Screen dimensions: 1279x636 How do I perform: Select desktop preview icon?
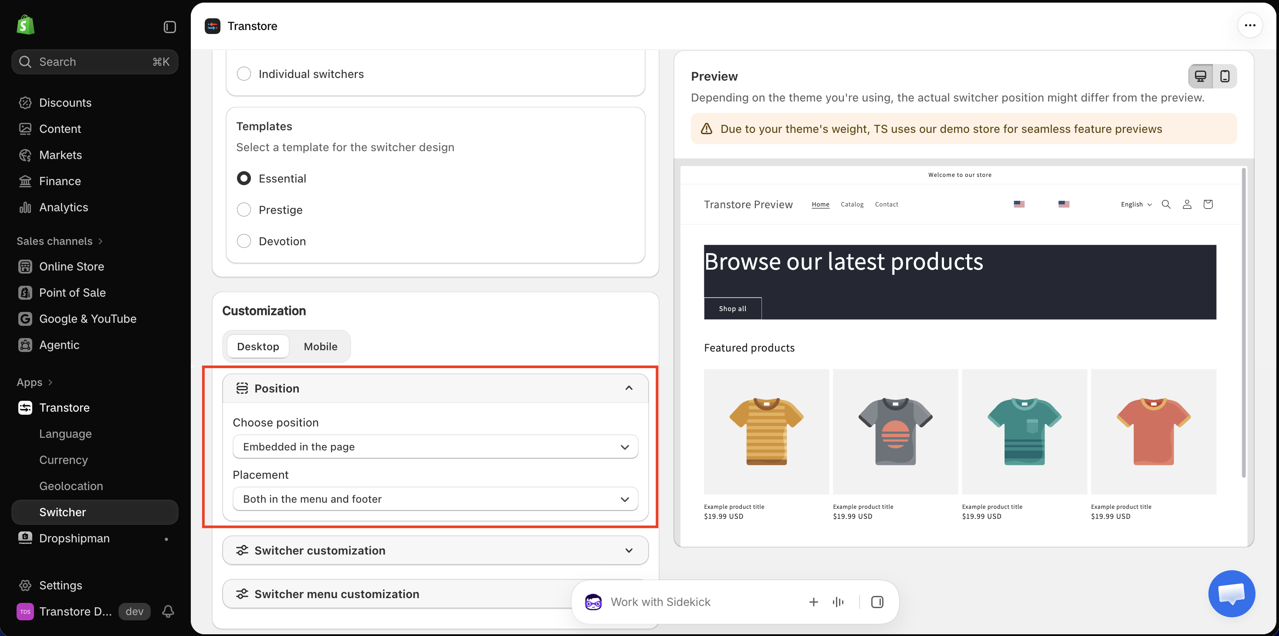coord(1200,76)
